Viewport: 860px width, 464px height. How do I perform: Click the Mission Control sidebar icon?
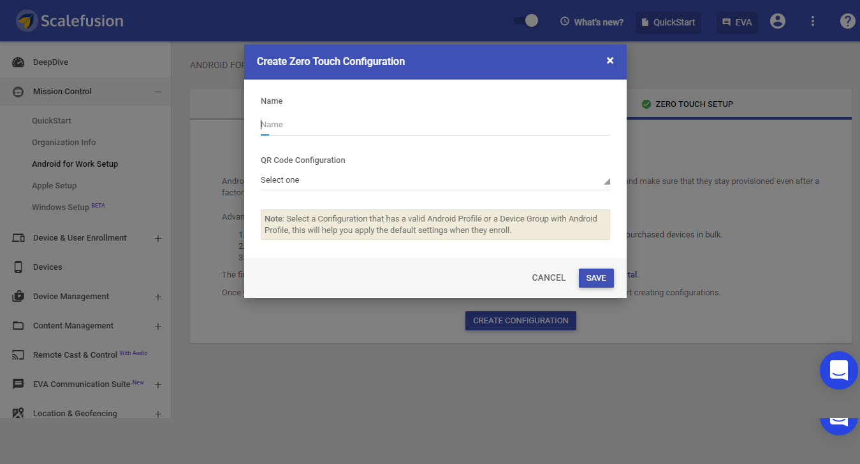18,91
